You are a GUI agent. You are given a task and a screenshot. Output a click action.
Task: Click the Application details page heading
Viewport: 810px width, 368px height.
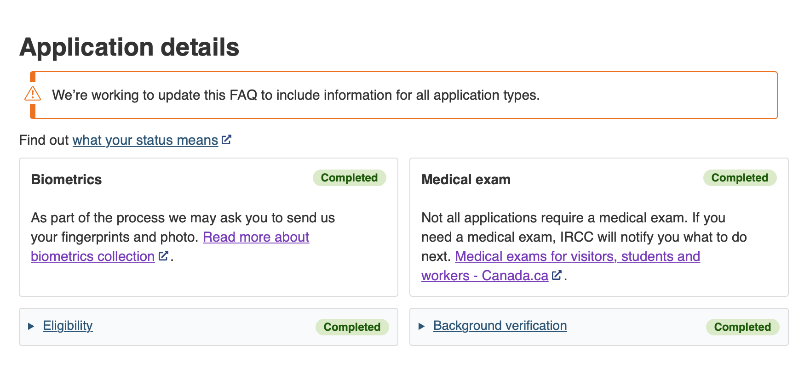129,47
